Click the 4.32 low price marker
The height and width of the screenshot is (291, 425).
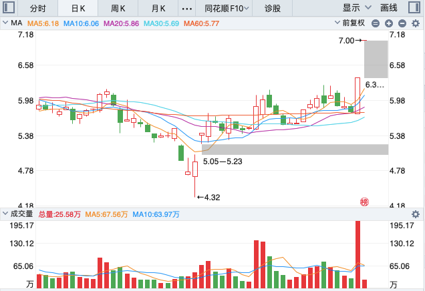pos(208,198)
